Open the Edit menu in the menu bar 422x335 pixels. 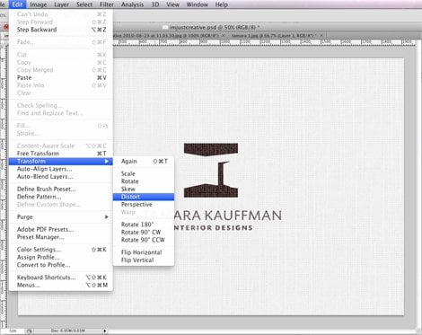pos(17,4)
